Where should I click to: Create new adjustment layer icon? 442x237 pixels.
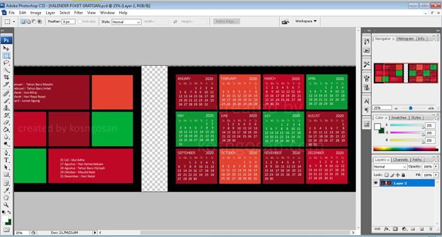[x=404, y=229]
